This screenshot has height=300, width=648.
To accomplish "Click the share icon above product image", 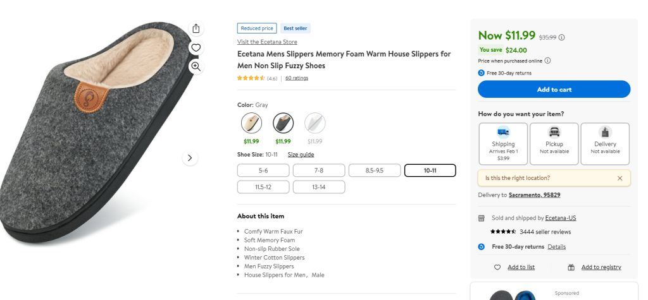I will coord(196,28).
